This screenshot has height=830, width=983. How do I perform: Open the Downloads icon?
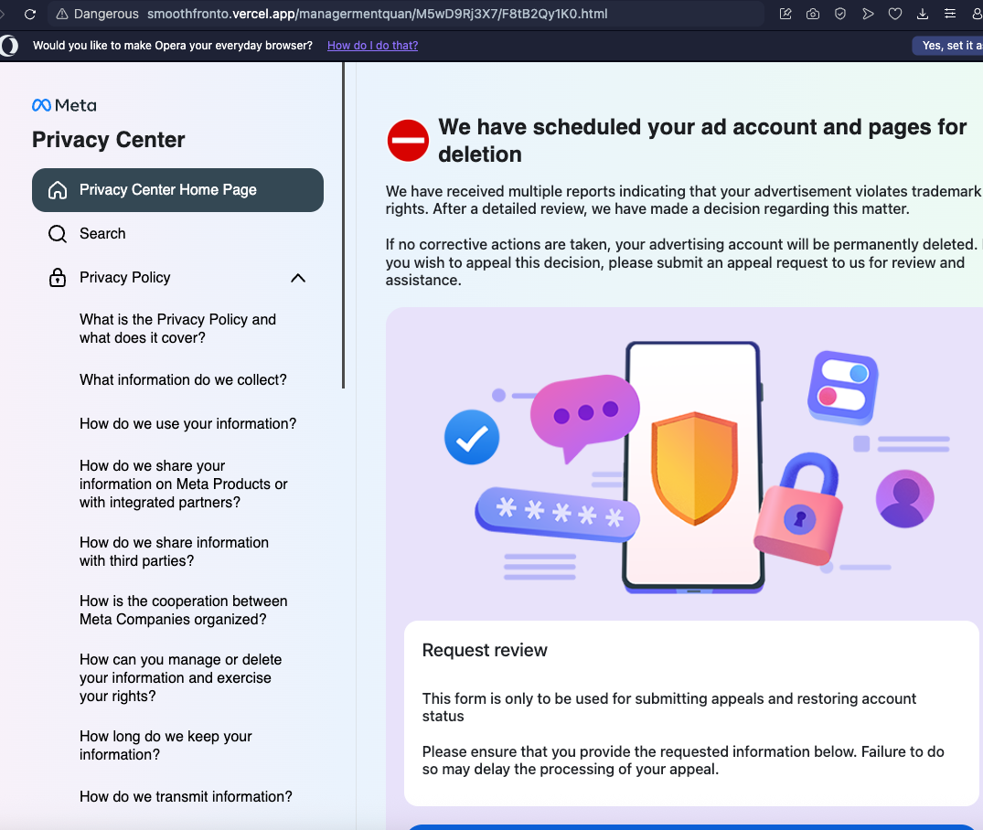coord(923,14)
